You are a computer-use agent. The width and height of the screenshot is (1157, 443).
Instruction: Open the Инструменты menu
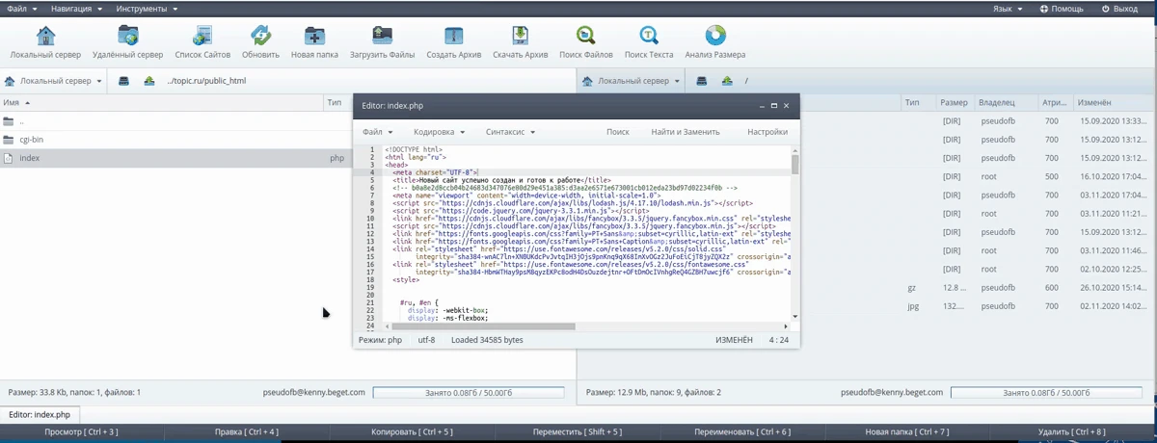pos(146,9)
